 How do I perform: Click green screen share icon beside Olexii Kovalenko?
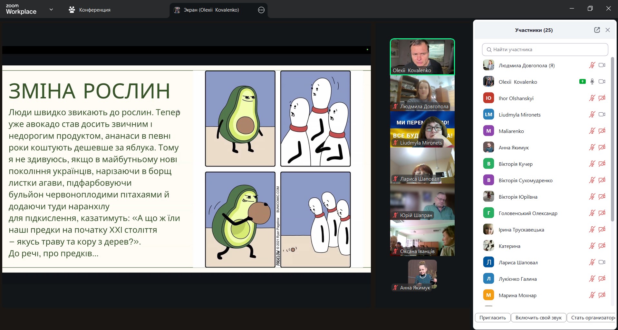coord(582,82)
